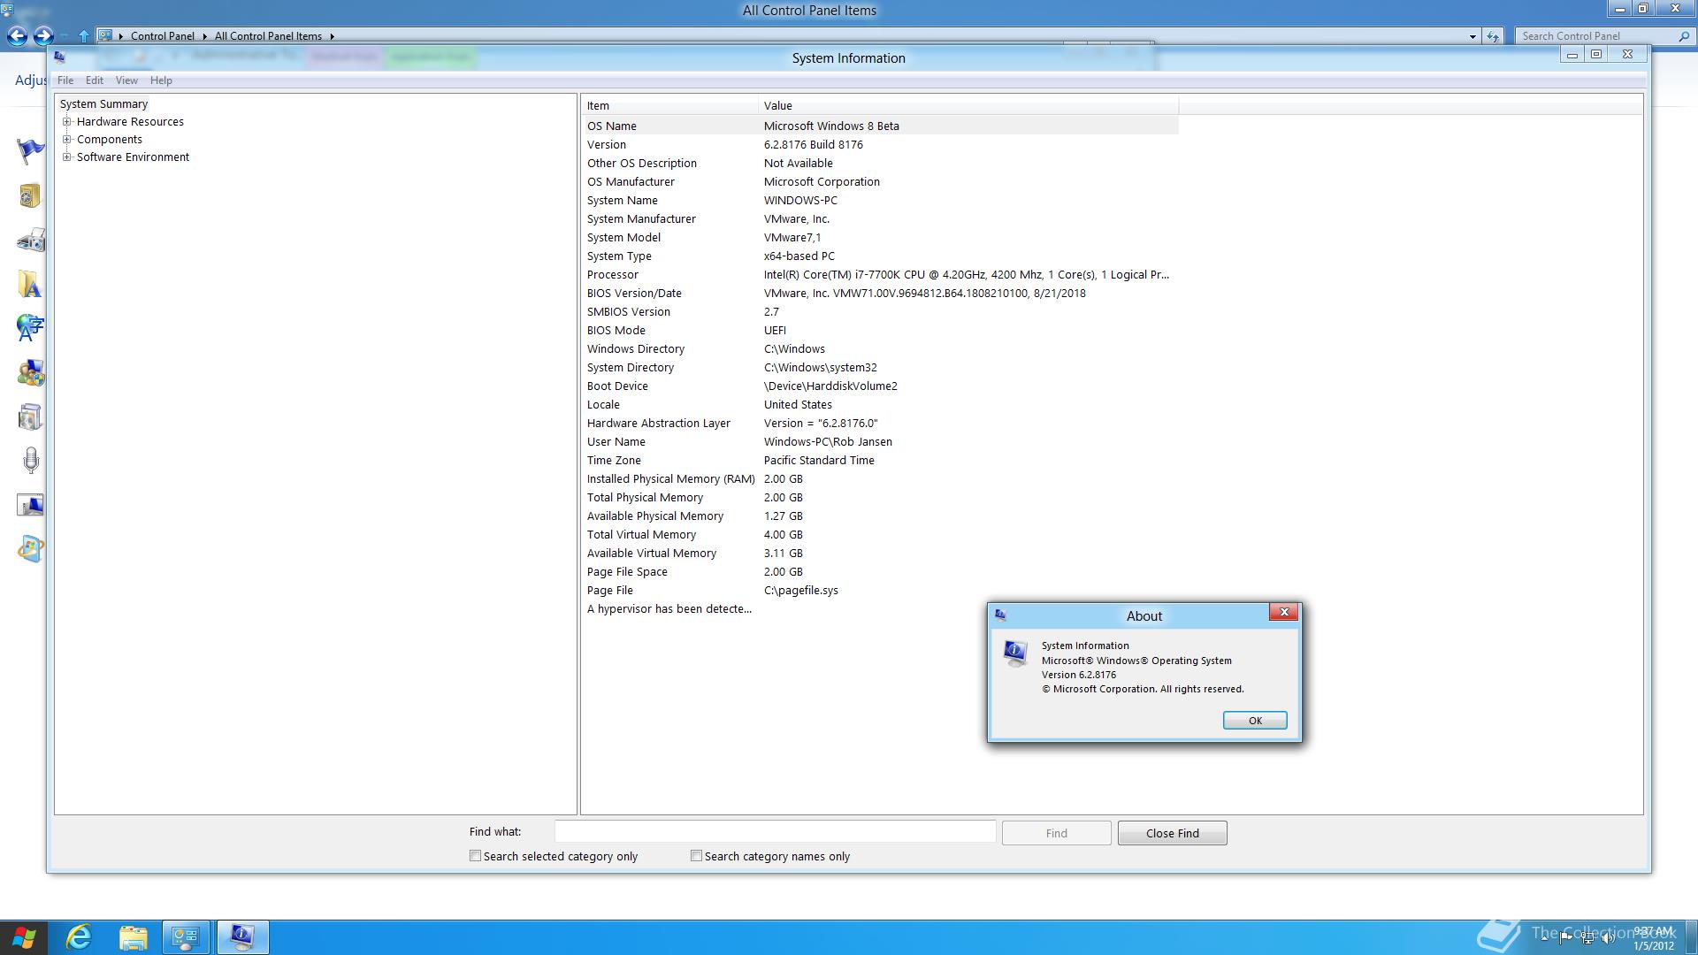Screen dimensions: 1698x955
Task: Open the File menu
Action: 65,80
